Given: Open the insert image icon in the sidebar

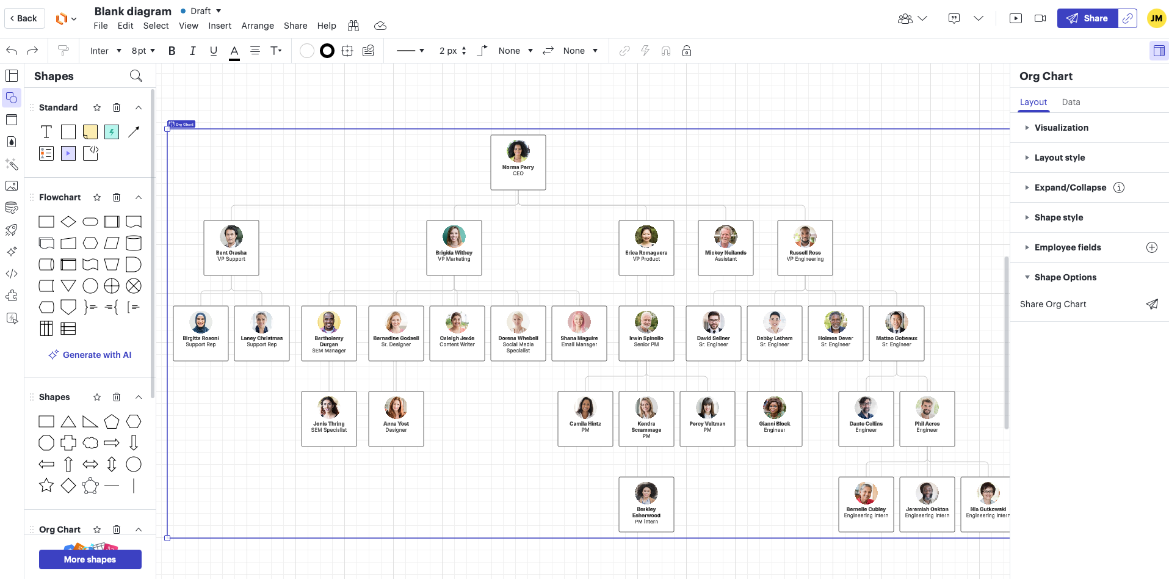Looking at the screenshot, I should (x=12, y=186).
